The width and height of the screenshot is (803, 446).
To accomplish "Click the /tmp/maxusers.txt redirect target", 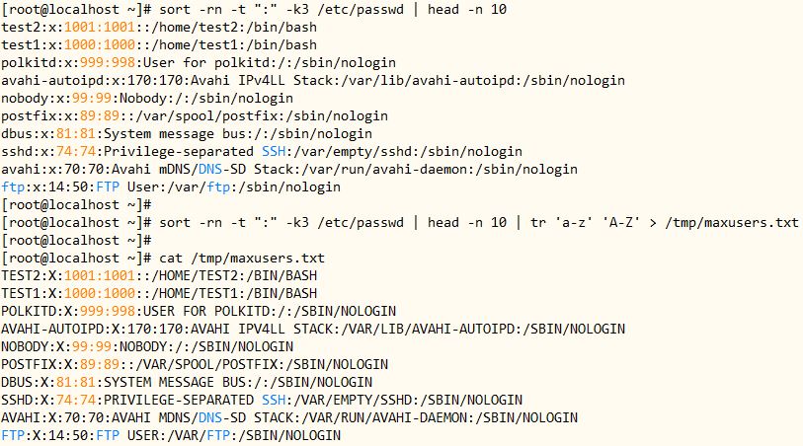I will tap(732, 222).
